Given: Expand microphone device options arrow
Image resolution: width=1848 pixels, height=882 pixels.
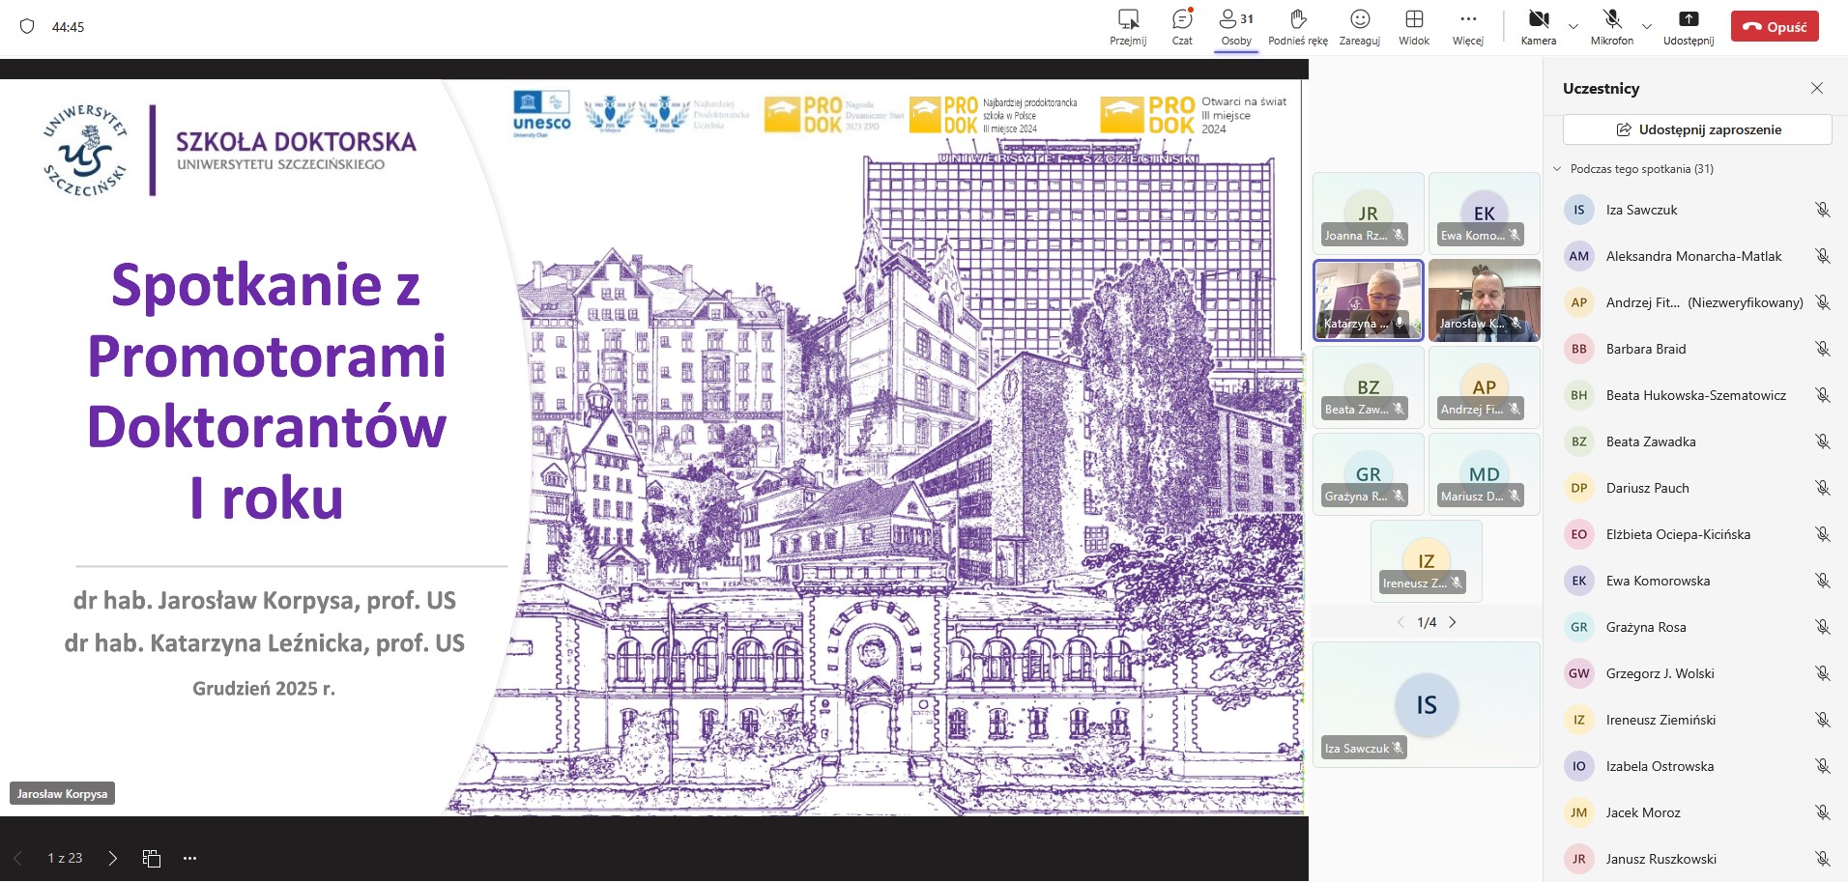Looking at the screenshot, I should (1647, 26).
